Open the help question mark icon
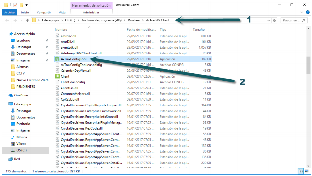Screen dimensions: 312x176 point(308,12)
